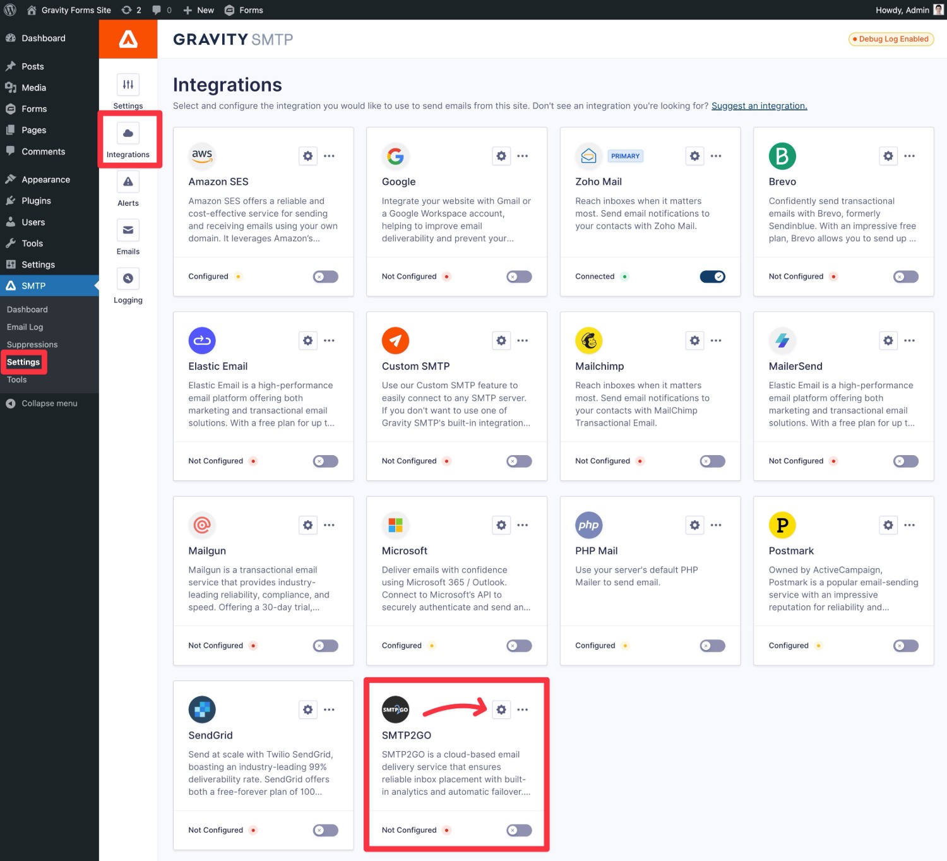Open MailerSend settings gear
Viewport: 947px width, 861px height.
(x=888, y=340)
